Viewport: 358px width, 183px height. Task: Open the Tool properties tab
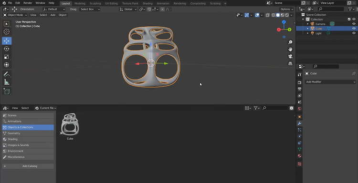click(300, 74)
